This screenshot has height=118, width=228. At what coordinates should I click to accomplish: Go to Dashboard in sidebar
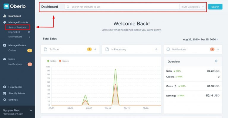[15, 16]
